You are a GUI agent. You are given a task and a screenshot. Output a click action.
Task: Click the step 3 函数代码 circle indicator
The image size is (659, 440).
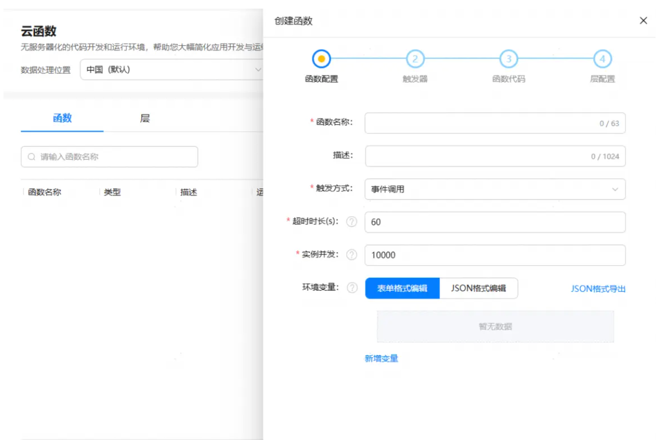click(509, 59)
